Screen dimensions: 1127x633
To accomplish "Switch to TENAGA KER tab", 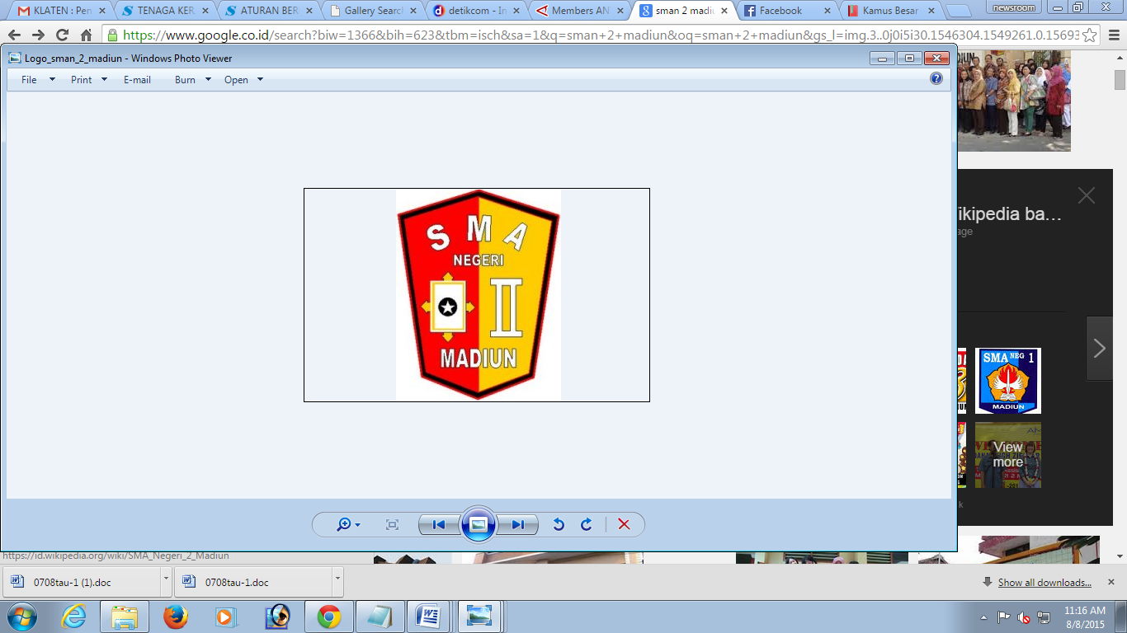I will pyautogui.click(x=164, y=11).
